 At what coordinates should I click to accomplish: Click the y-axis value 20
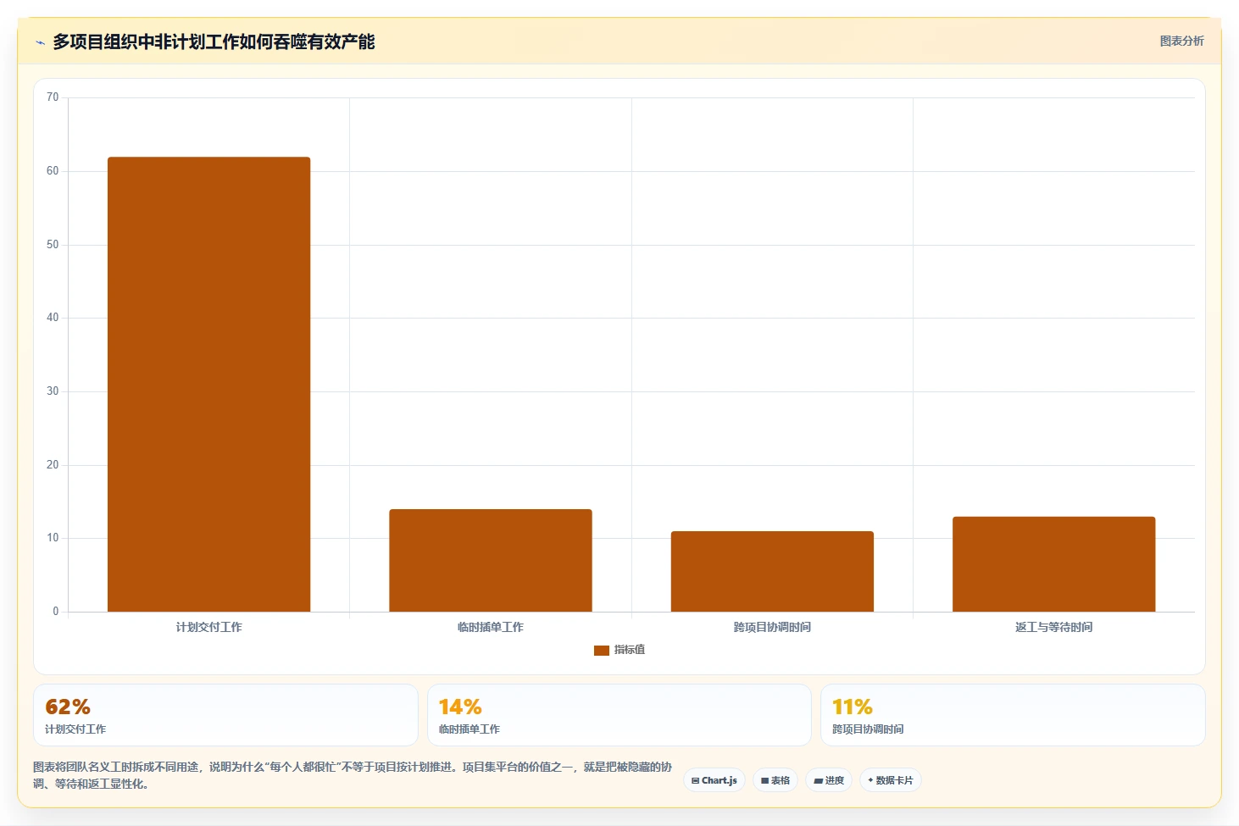click(x=53, y=465)
